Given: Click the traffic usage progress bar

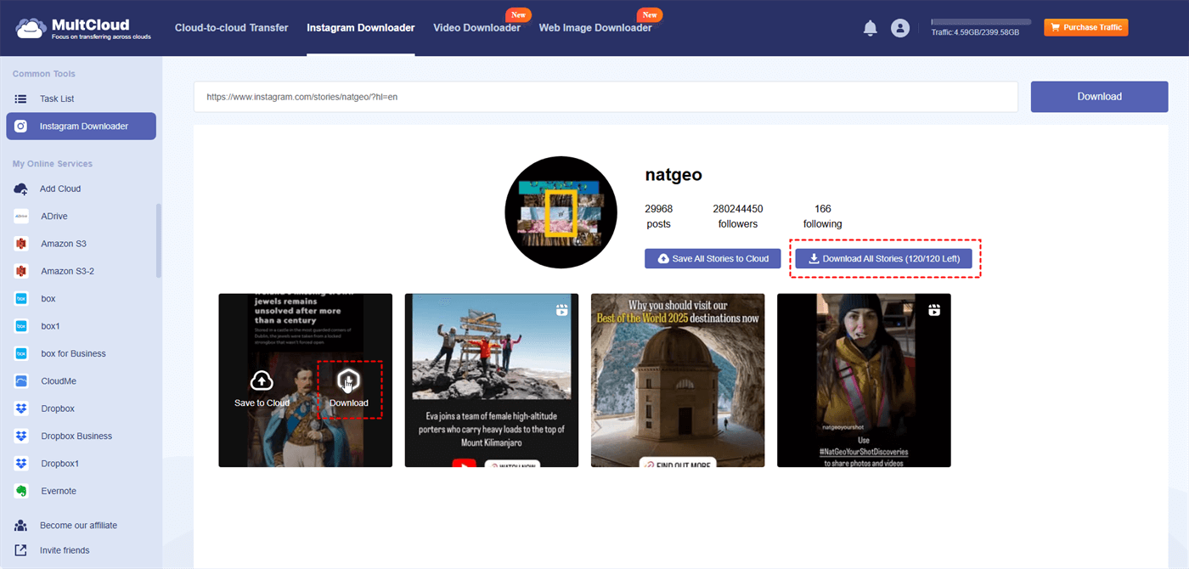Looking at the screenshot, I should point(981,22).
